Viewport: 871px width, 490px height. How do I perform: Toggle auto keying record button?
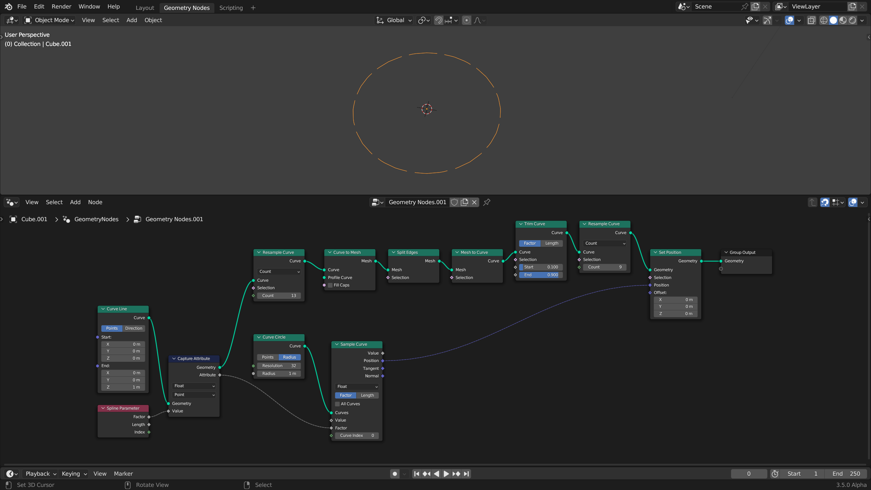(x=395, y=474)
